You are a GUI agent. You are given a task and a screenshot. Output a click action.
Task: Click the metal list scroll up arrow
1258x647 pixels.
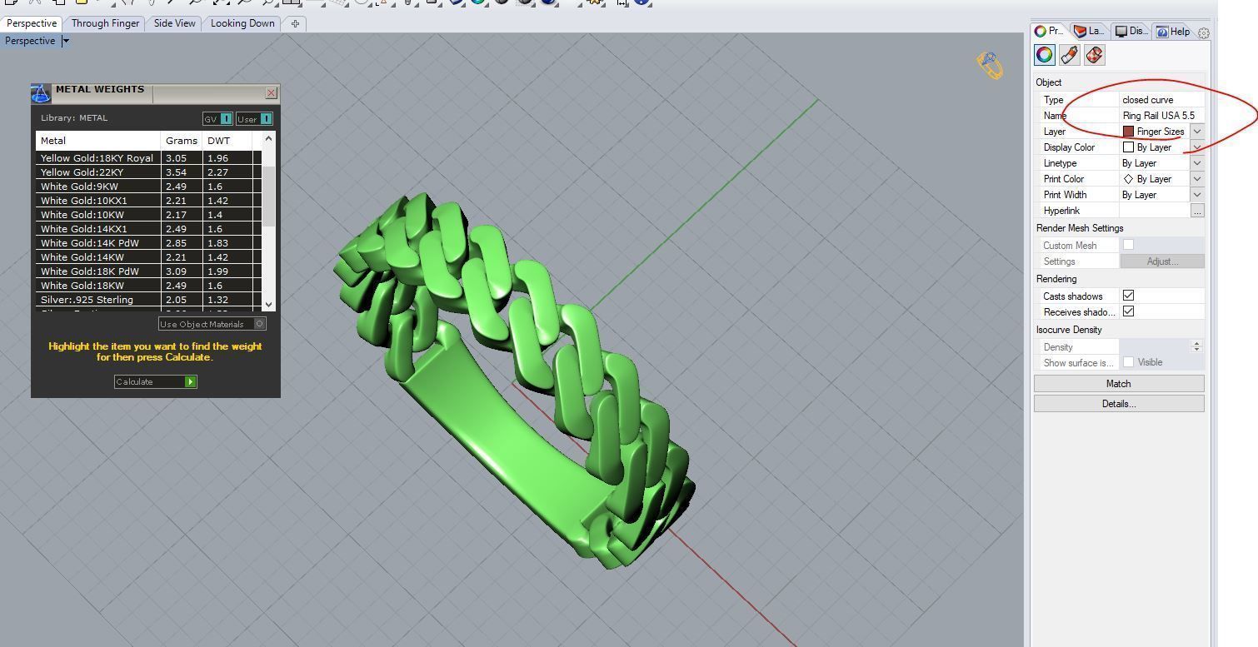tap(268, 138)
